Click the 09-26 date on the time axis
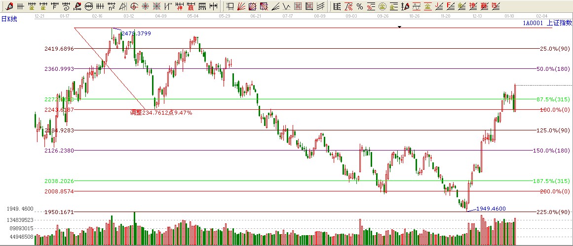This screenshot has width=573, height=246. 382,16
